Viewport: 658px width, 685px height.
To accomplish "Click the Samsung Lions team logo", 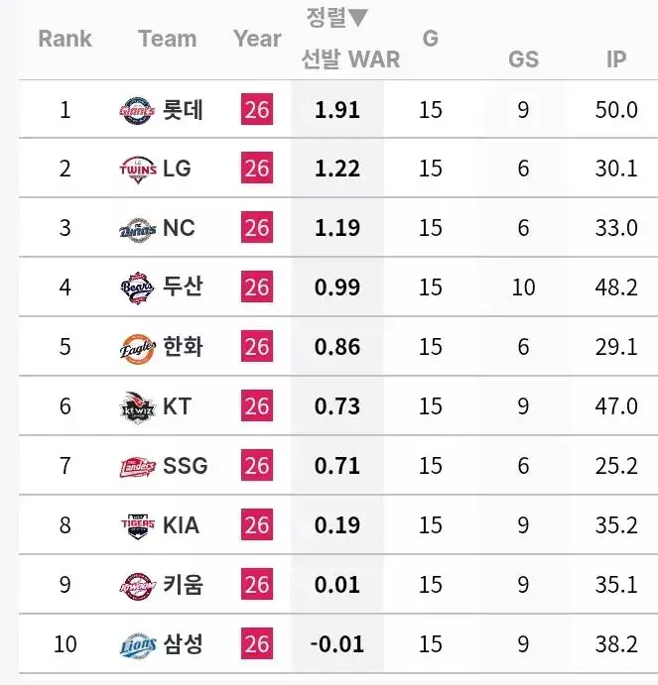I will (x=137, y=644).
